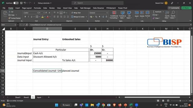Screen dimensions: 193x108
Task: Open Cell Styles gallery
Action: (129, 15)
